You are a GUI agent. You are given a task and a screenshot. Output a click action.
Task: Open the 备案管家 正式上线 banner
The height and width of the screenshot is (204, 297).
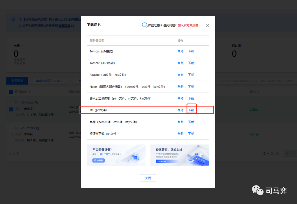click(x=180, y=155)
